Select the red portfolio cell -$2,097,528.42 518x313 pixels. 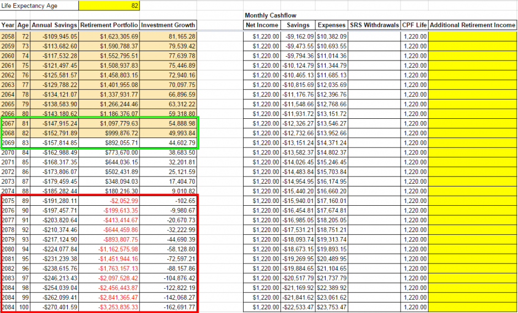pos(109,278)
